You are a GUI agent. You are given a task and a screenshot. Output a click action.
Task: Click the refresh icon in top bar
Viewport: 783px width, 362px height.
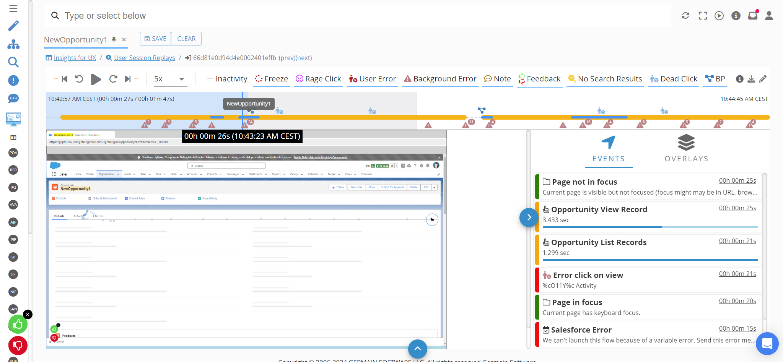click(x=685, y=16)
